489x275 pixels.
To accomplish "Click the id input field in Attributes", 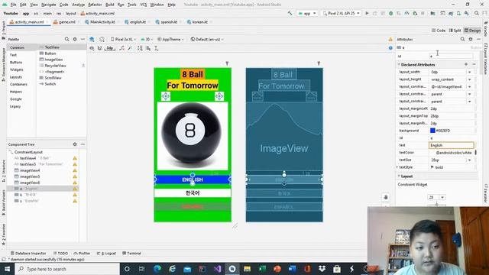I will pos(452,56).
